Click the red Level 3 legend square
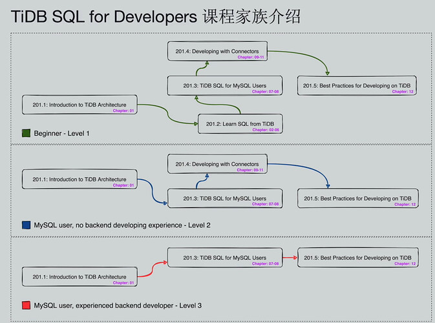This screenshot has width=435, height=323. [26, 306]
